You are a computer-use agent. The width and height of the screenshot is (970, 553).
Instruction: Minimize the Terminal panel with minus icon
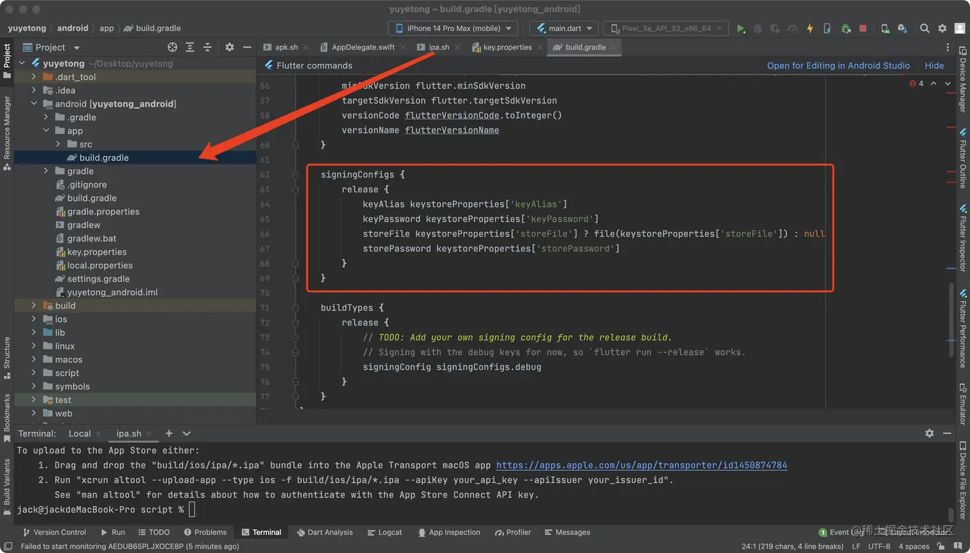pos(947,434)
